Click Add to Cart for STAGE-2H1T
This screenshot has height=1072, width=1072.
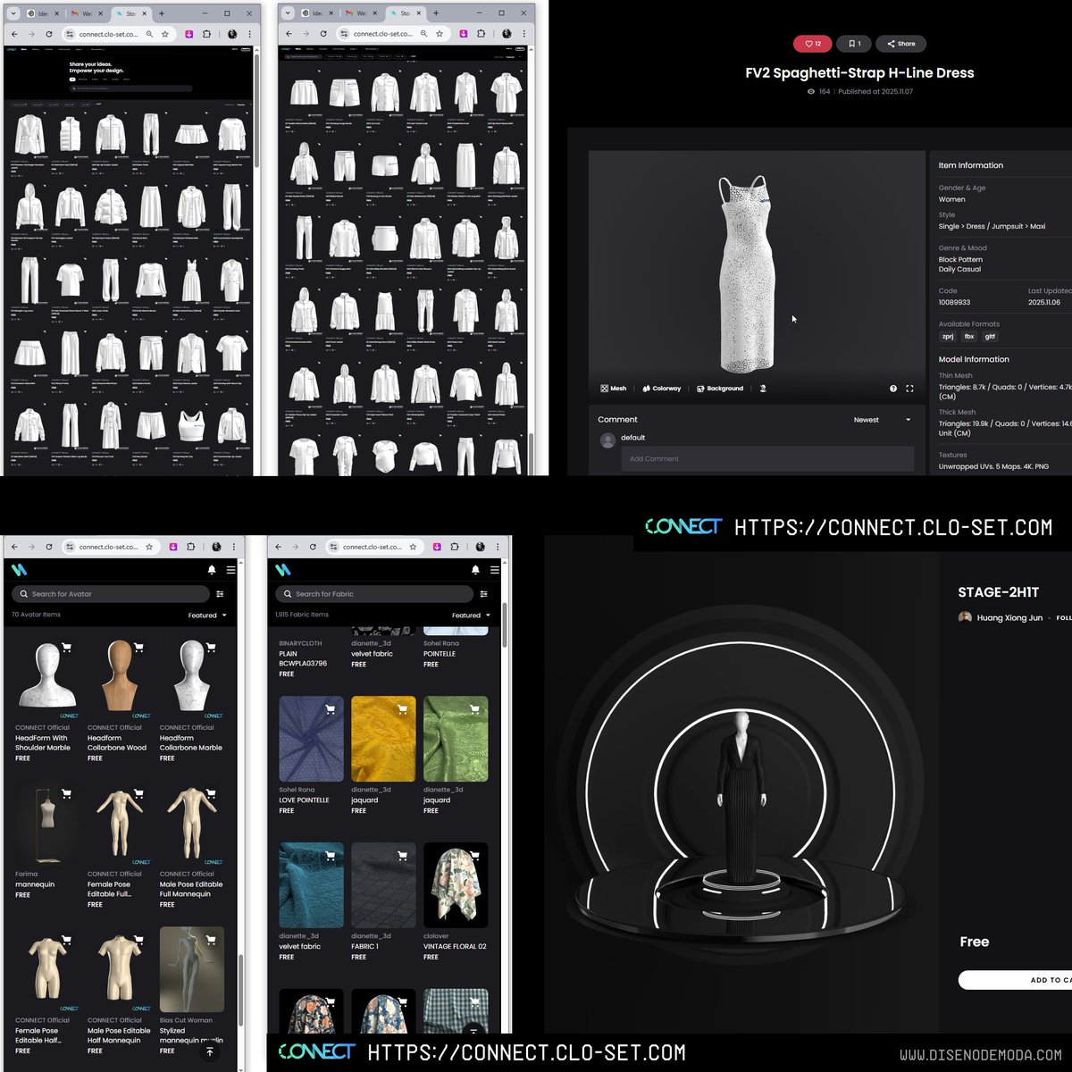1015,980
